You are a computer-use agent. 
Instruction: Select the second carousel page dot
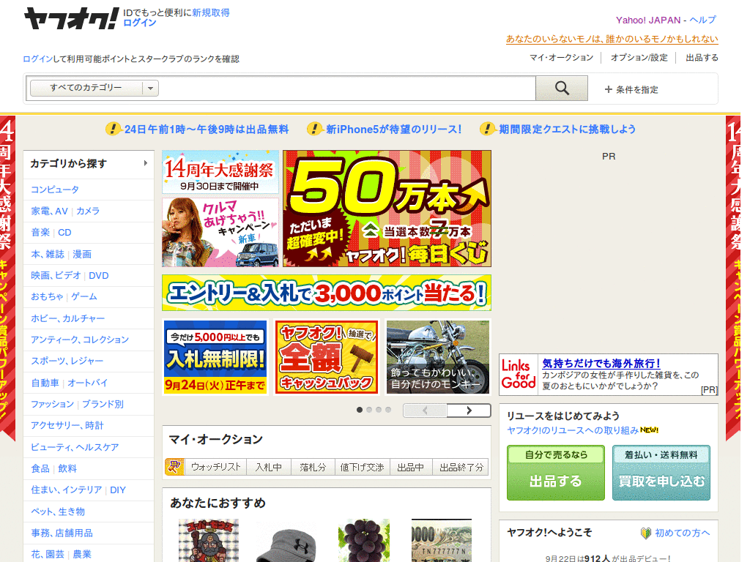point(369,410)
